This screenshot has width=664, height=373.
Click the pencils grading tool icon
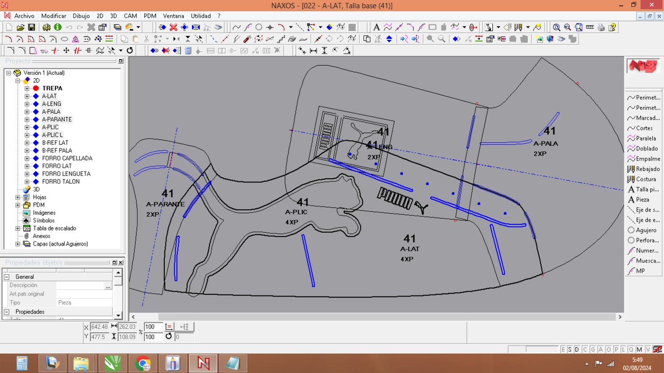[x=518, y=27]
